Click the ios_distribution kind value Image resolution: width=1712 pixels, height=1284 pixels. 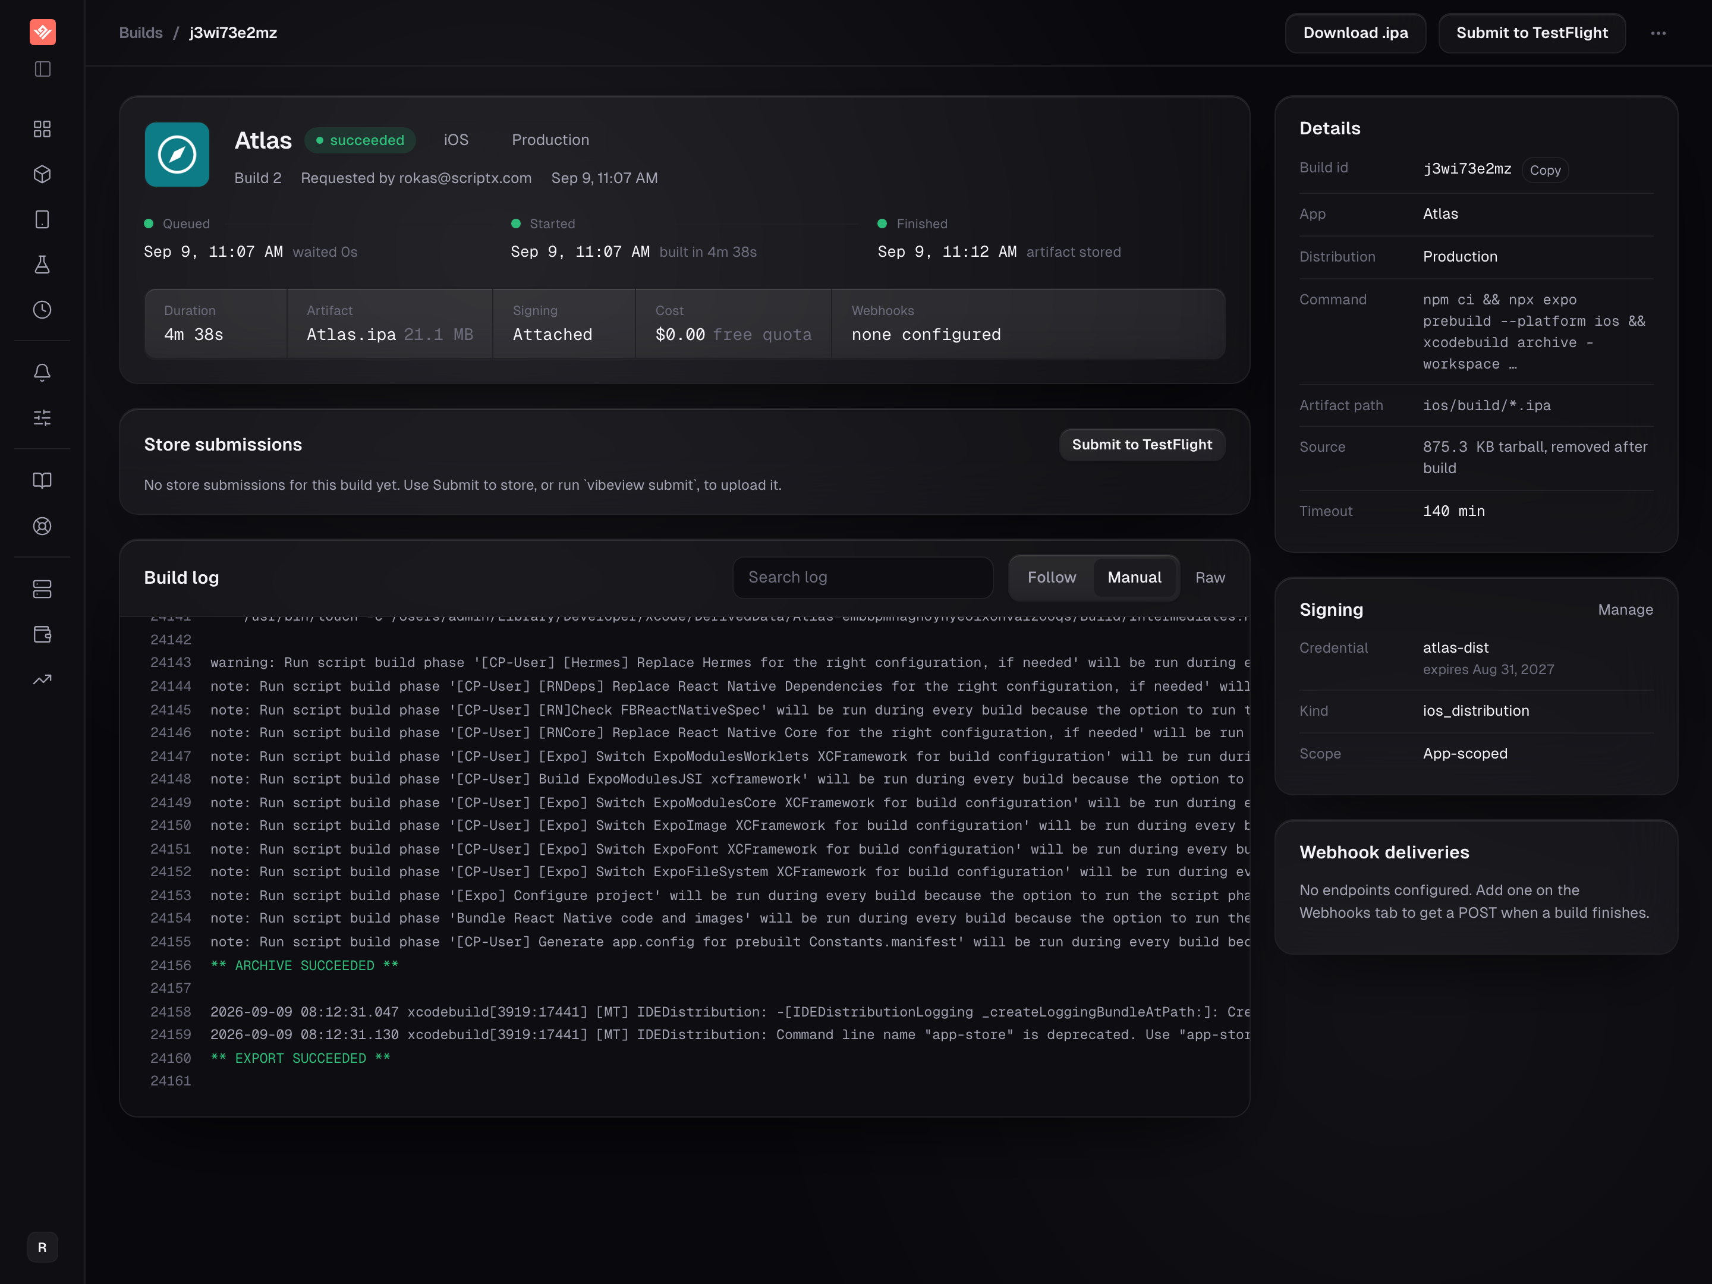pos(1476,710)
